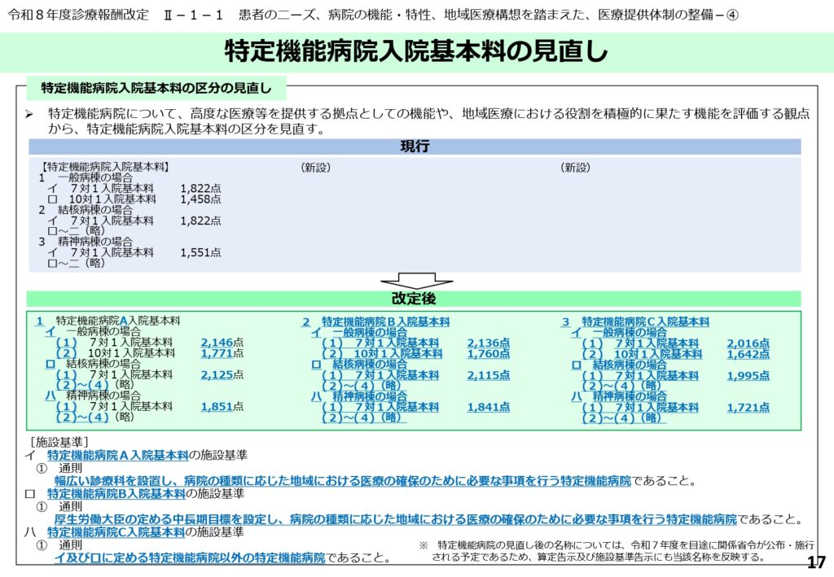Click the 2,146点 value
The width and height of the screenshot is (834, 577).
tap(222, 343)
